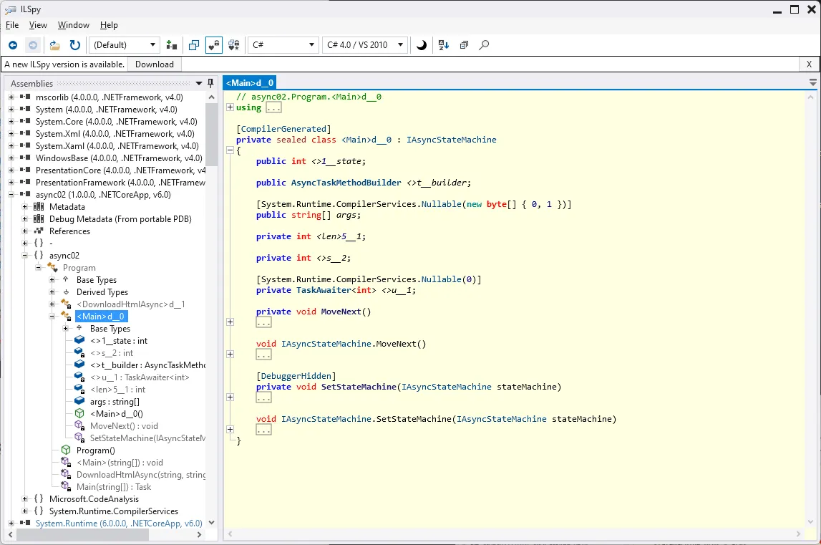Click the Program class icon
Screen dimensions: 821x545
(x=52, y=267)
